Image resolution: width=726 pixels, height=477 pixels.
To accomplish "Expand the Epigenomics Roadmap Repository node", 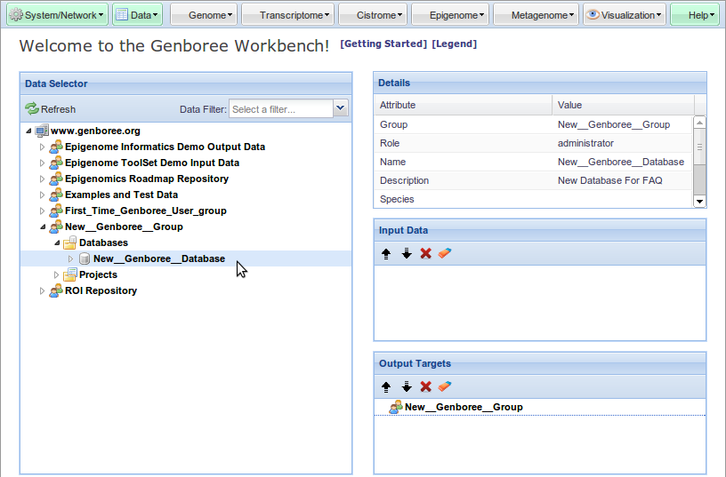I will coord(42,179).
